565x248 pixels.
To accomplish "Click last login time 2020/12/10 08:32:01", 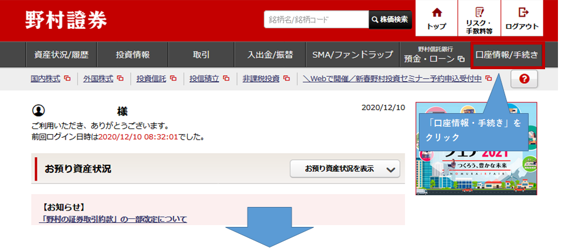I will pos(138,137).
